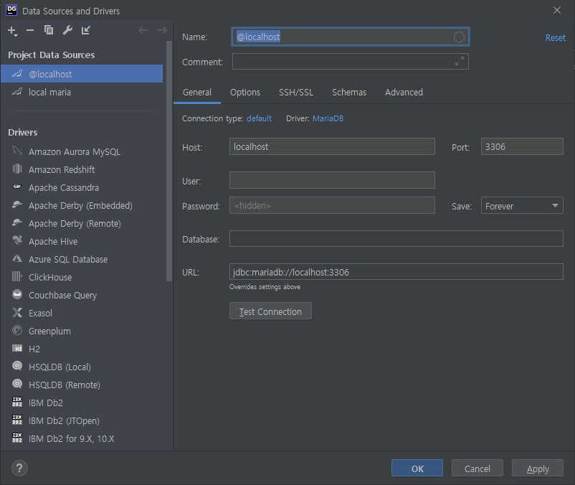
Task: Select IBM Db2 (JTOpen) driver
Action: 82,421
